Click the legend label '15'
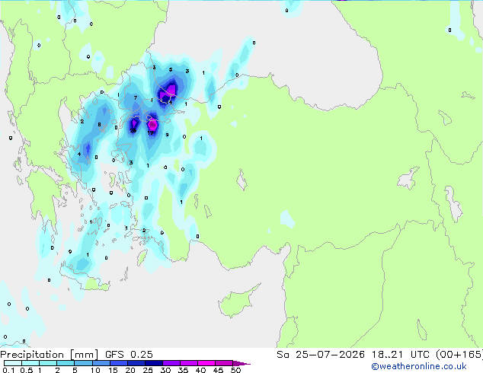The image size is (483, 373). [x=113, y=370]
